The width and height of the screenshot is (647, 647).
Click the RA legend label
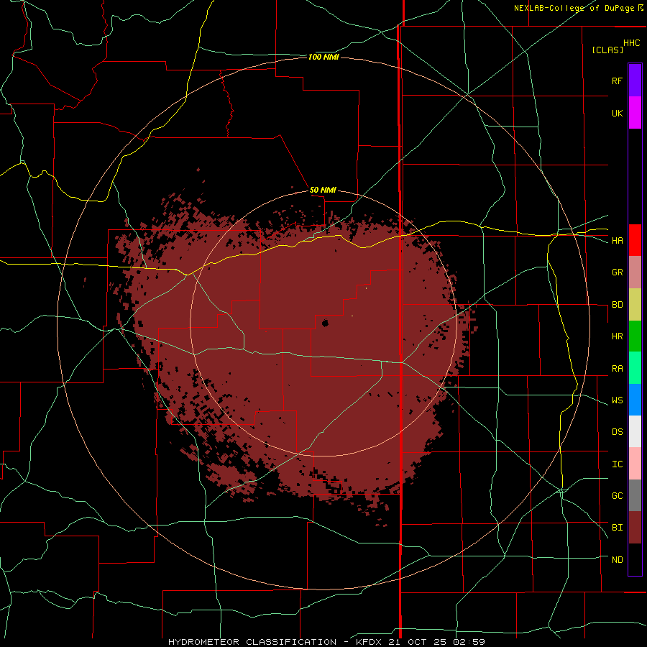pos(617,369)
